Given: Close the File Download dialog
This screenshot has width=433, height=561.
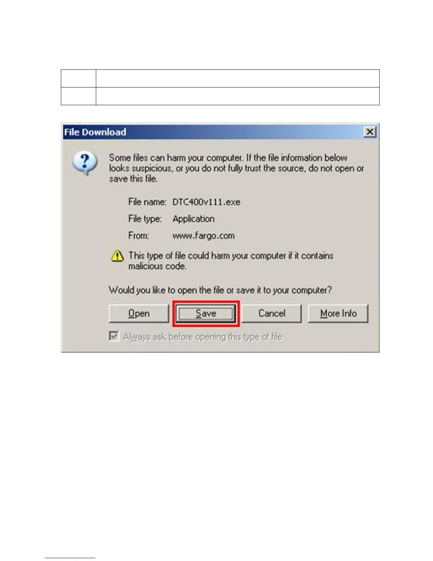Looking at the screenshot, I should coord(370,132).
